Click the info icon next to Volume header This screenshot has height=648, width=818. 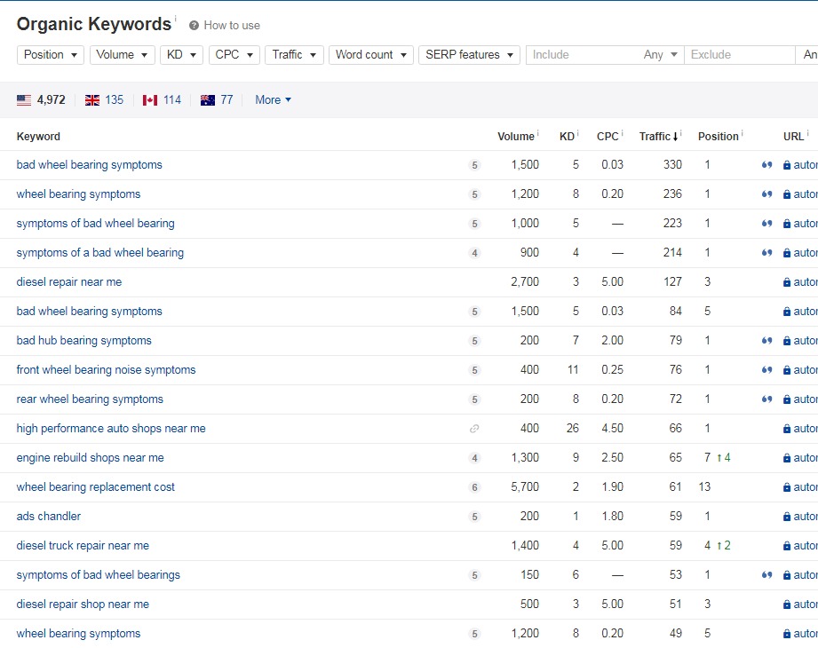click(538, 132)
